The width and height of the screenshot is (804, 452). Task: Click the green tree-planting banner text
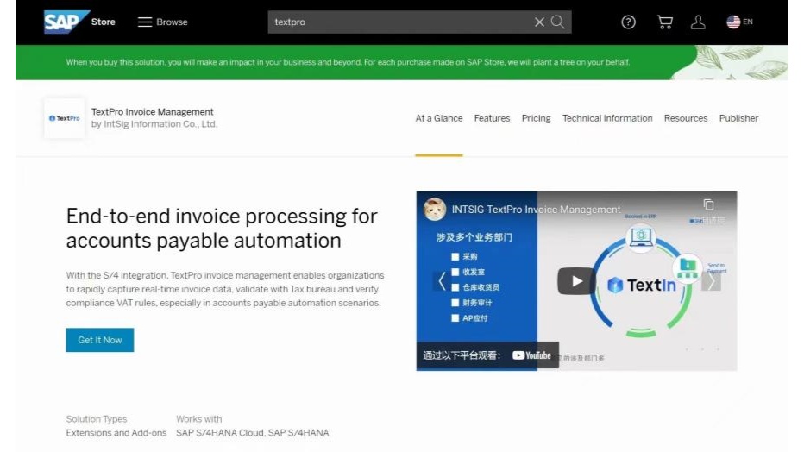click(348, 62)
